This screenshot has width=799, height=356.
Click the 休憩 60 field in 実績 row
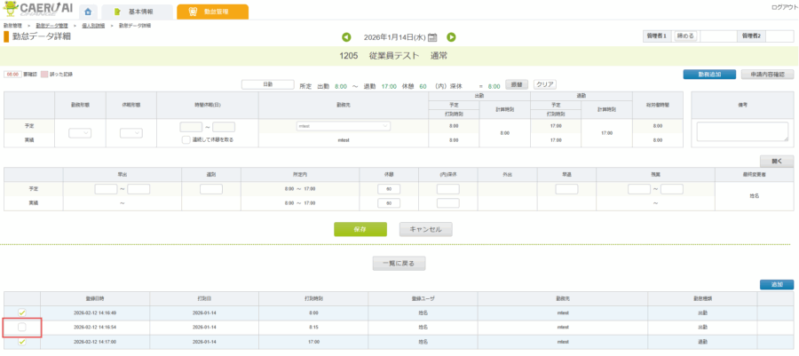click(x=389, y=203)
